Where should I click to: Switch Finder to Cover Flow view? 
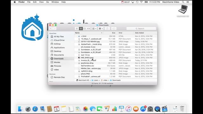tap(88, 28)
